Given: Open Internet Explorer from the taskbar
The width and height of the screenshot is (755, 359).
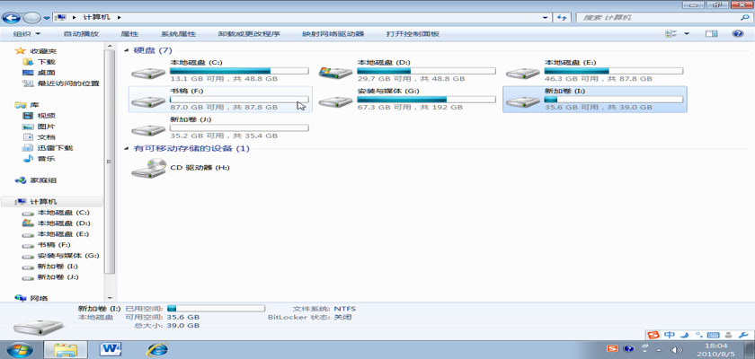Looking at the screenshot, I should [x=157, y=348].
